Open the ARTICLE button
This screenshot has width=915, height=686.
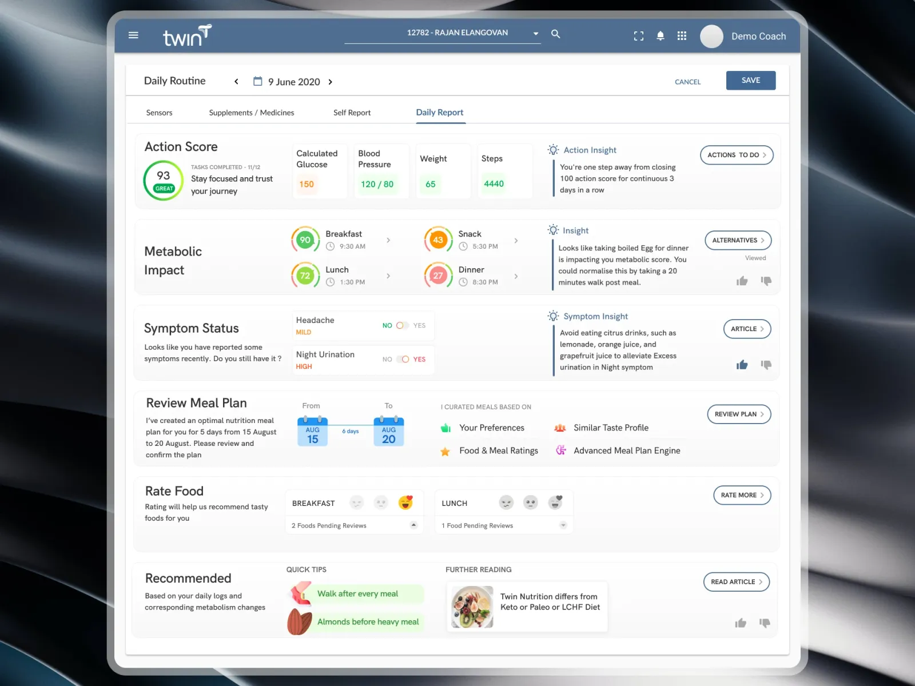point(747,329)
